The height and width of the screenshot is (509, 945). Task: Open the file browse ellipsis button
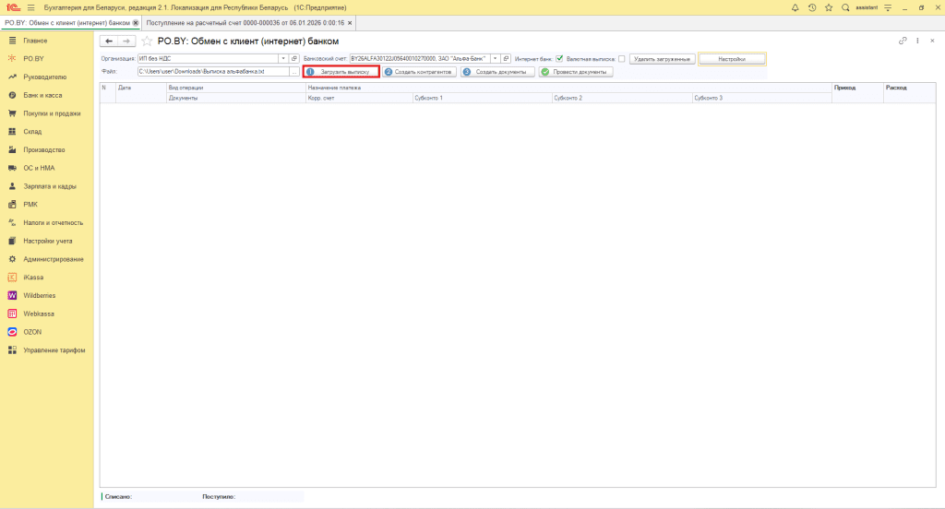click(x=294, y=71)
